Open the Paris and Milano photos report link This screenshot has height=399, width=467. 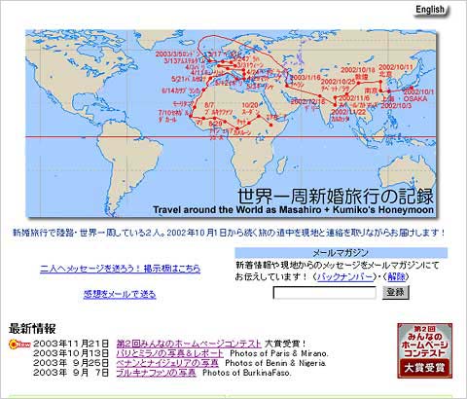170,353
